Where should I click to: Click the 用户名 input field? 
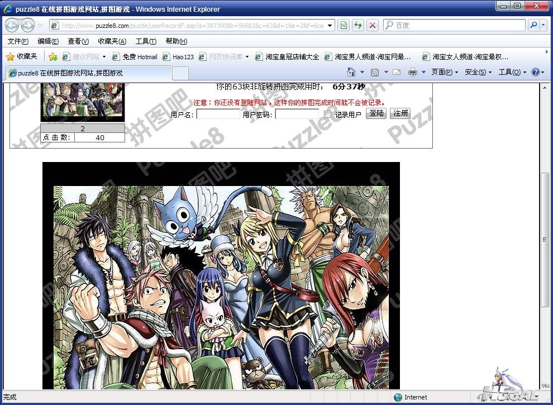[218, 115]
